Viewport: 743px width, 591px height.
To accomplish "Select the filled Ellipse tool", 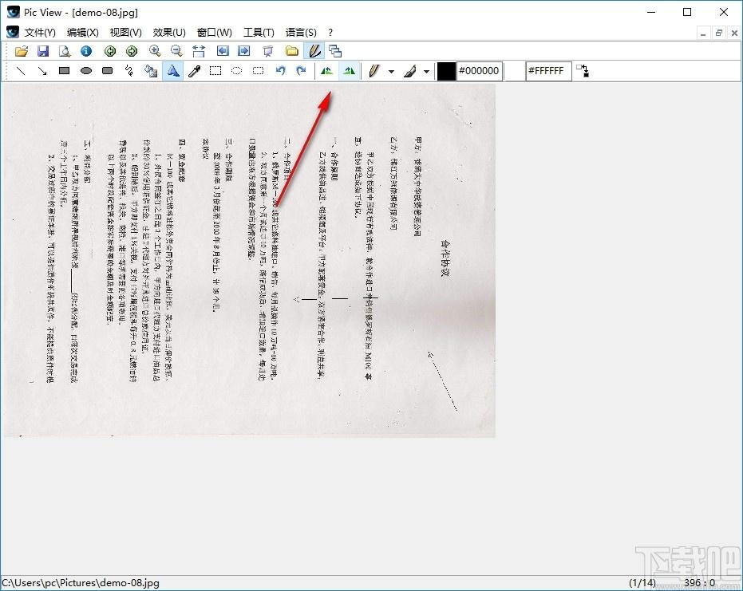I will pyautogui.click(x=85, y=71).
